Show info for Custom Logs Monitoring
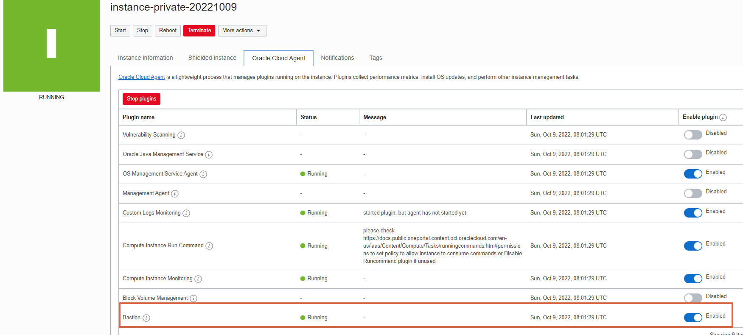The width and height of the screenshot is (743, 335). (186, 213)
